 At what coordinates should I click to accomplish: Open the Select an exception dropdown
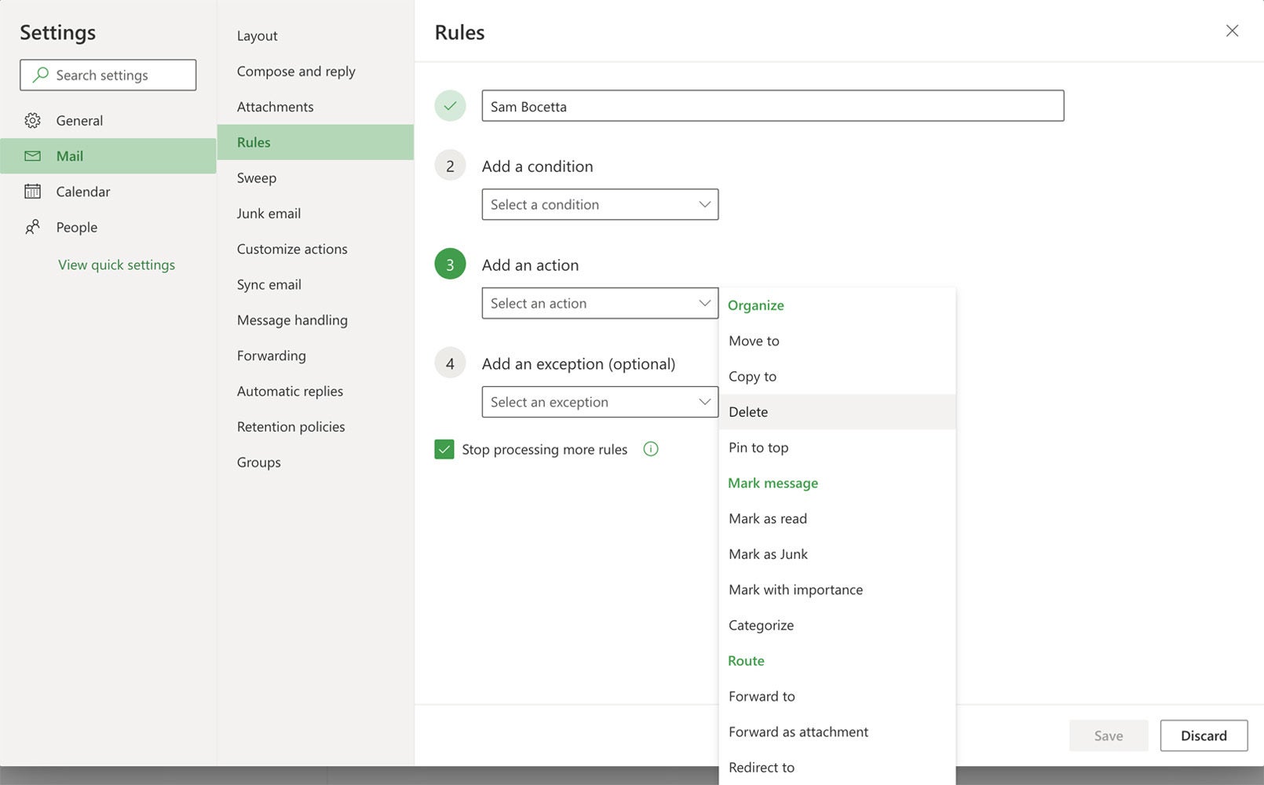click(x=600, y=402)
